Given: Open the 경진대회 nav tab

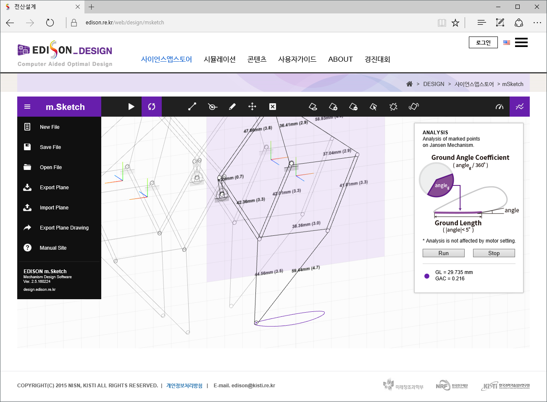Looking at the screenshot, I should point(377,59).
